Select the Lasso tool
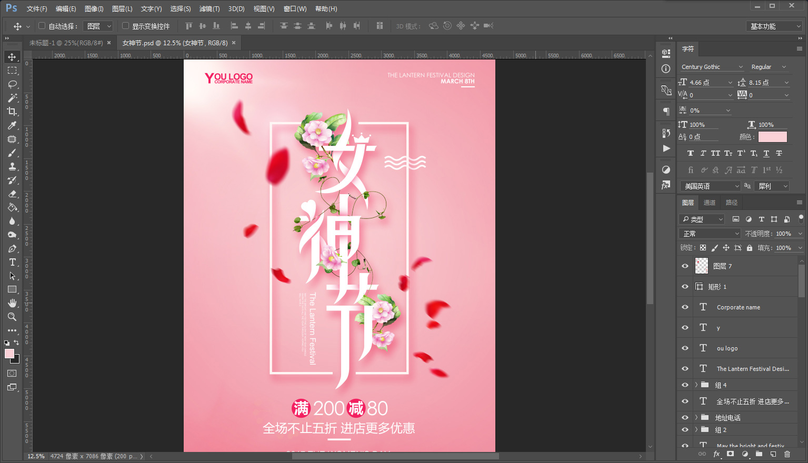 coord(12,84)
